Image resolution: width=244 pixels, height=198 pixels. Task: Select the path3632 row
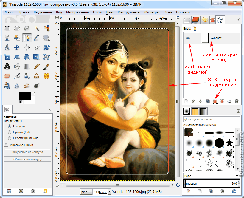point(212,38)
